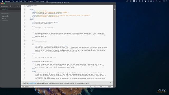Click the Working Files header label
Image resolution: width=169 pixels, height=95 pixels.
tap(4, 6)
